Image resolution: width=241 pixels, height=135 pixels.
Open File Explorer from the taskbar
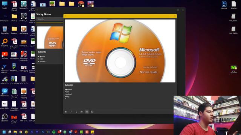[15, 132]
